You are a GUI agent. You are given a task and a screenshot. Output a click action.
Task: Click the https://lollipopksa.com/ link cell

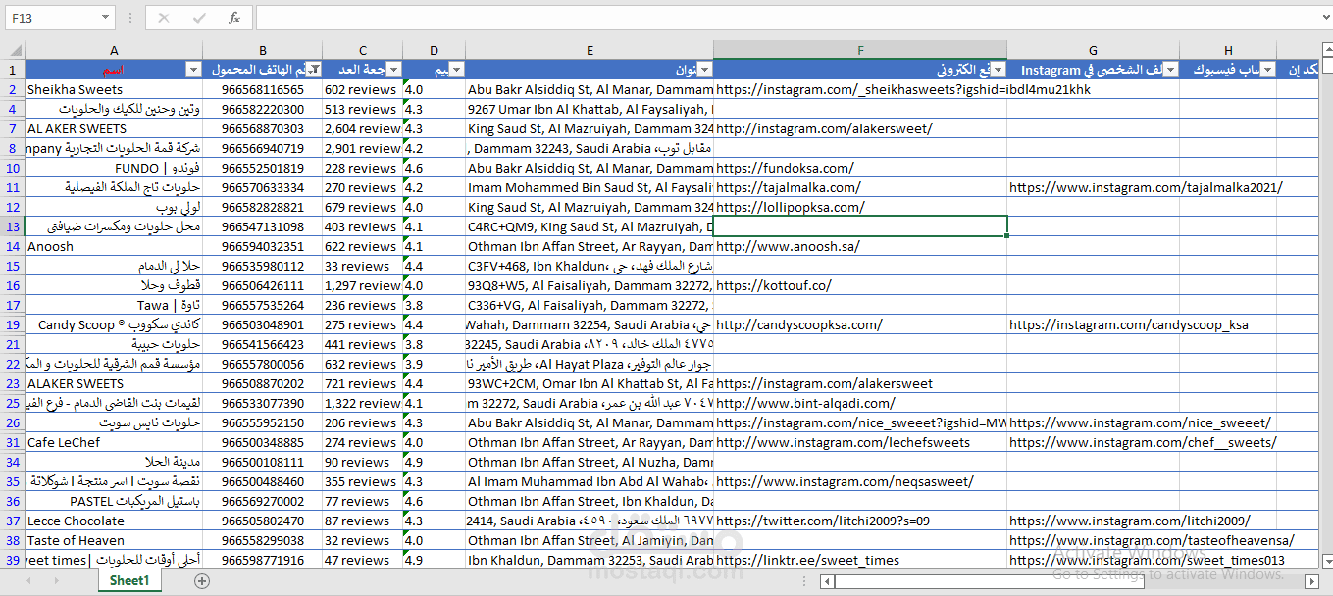click(860, 207)
